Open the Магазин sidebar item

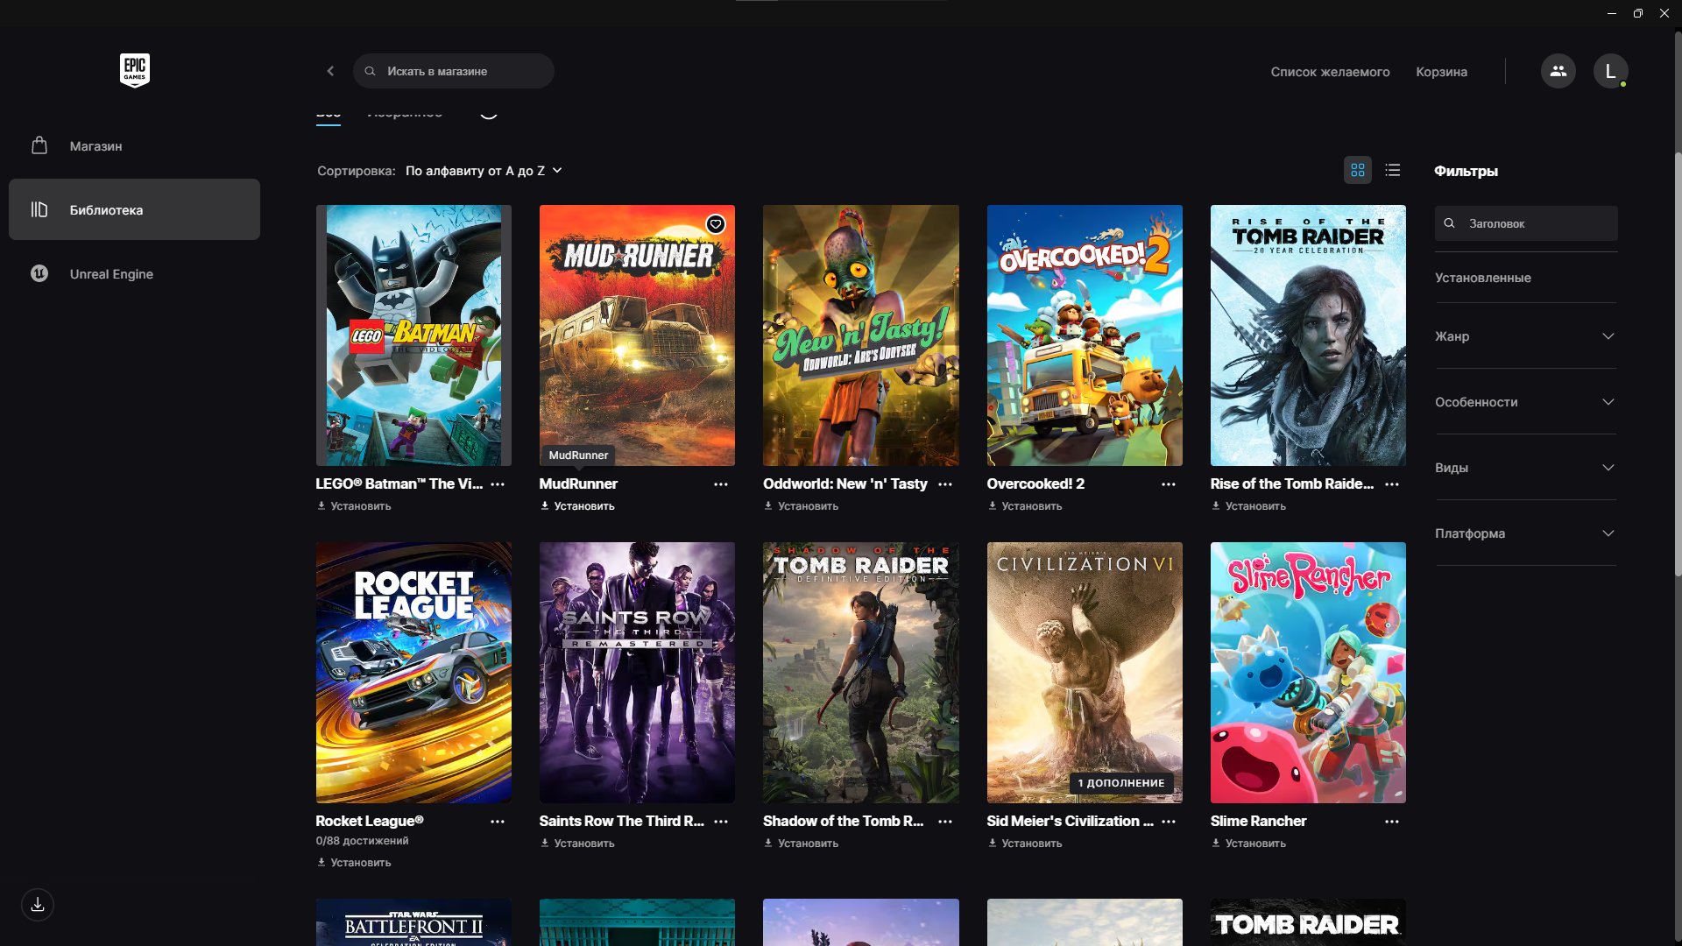click(96, 146)
